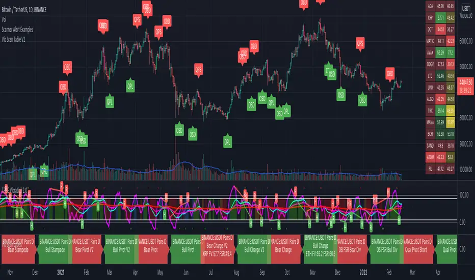475x280 pixels.
Task: Click the 50000.00 price axis level
Action: pos(466,67)
